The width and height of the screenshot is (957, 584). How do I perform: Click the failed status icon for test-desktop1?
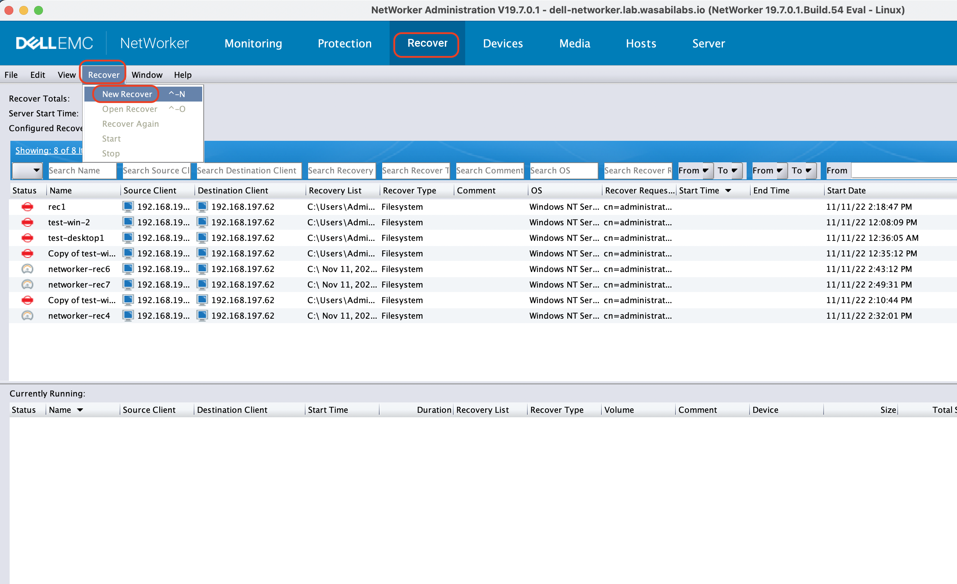point(27,238)
